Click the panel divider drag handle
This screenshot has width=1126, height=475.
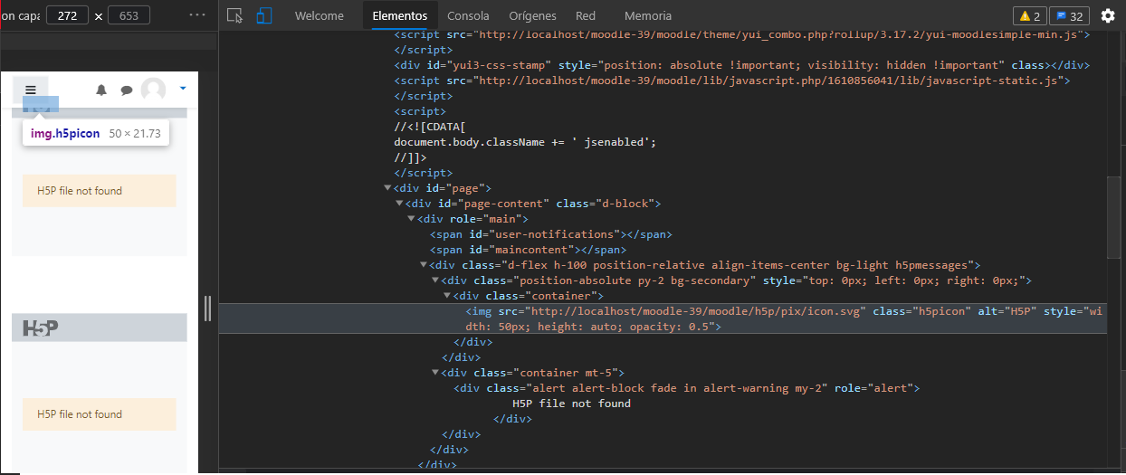tap(208, 309)
